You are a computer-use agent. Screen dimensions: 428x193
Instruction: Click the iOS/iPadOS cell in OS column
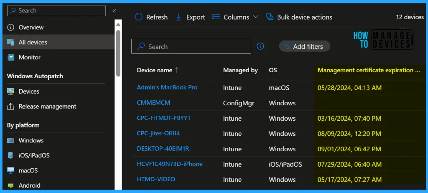pyautogui.click(x=285, y=164)
